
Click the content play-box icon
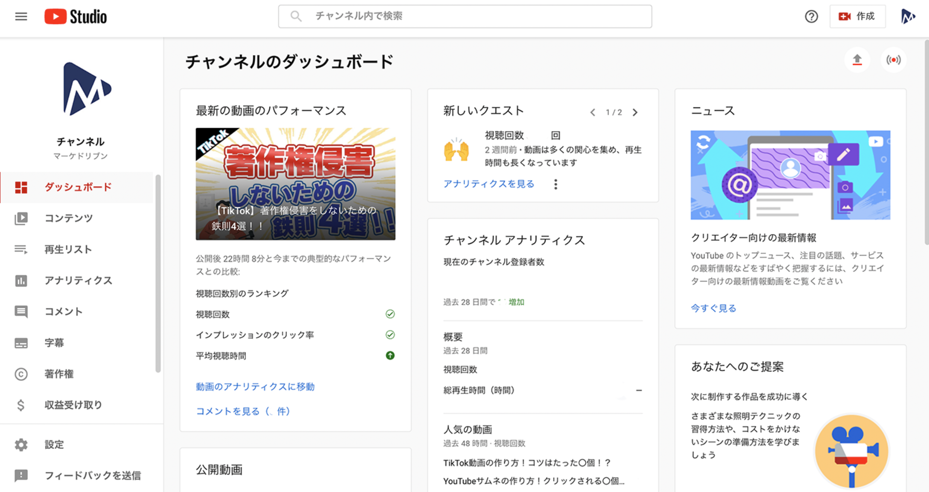click(x=21, y=218)
